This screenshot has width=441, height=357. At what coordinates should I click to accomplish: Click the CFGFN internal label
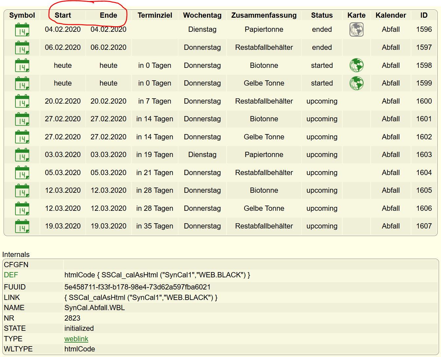[16, 265]
